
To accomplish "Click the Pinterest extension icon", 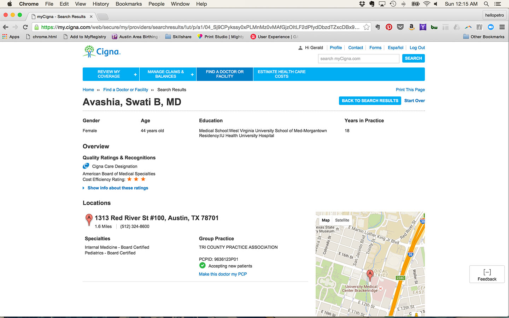I will 389,27.
